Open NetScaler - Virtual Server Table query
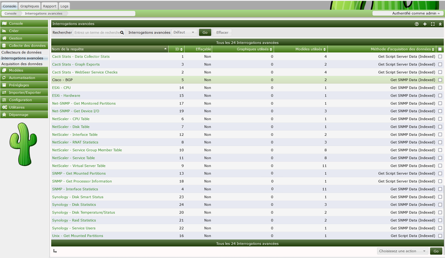This screenshot has width=445, height=258. coord(78,166)
